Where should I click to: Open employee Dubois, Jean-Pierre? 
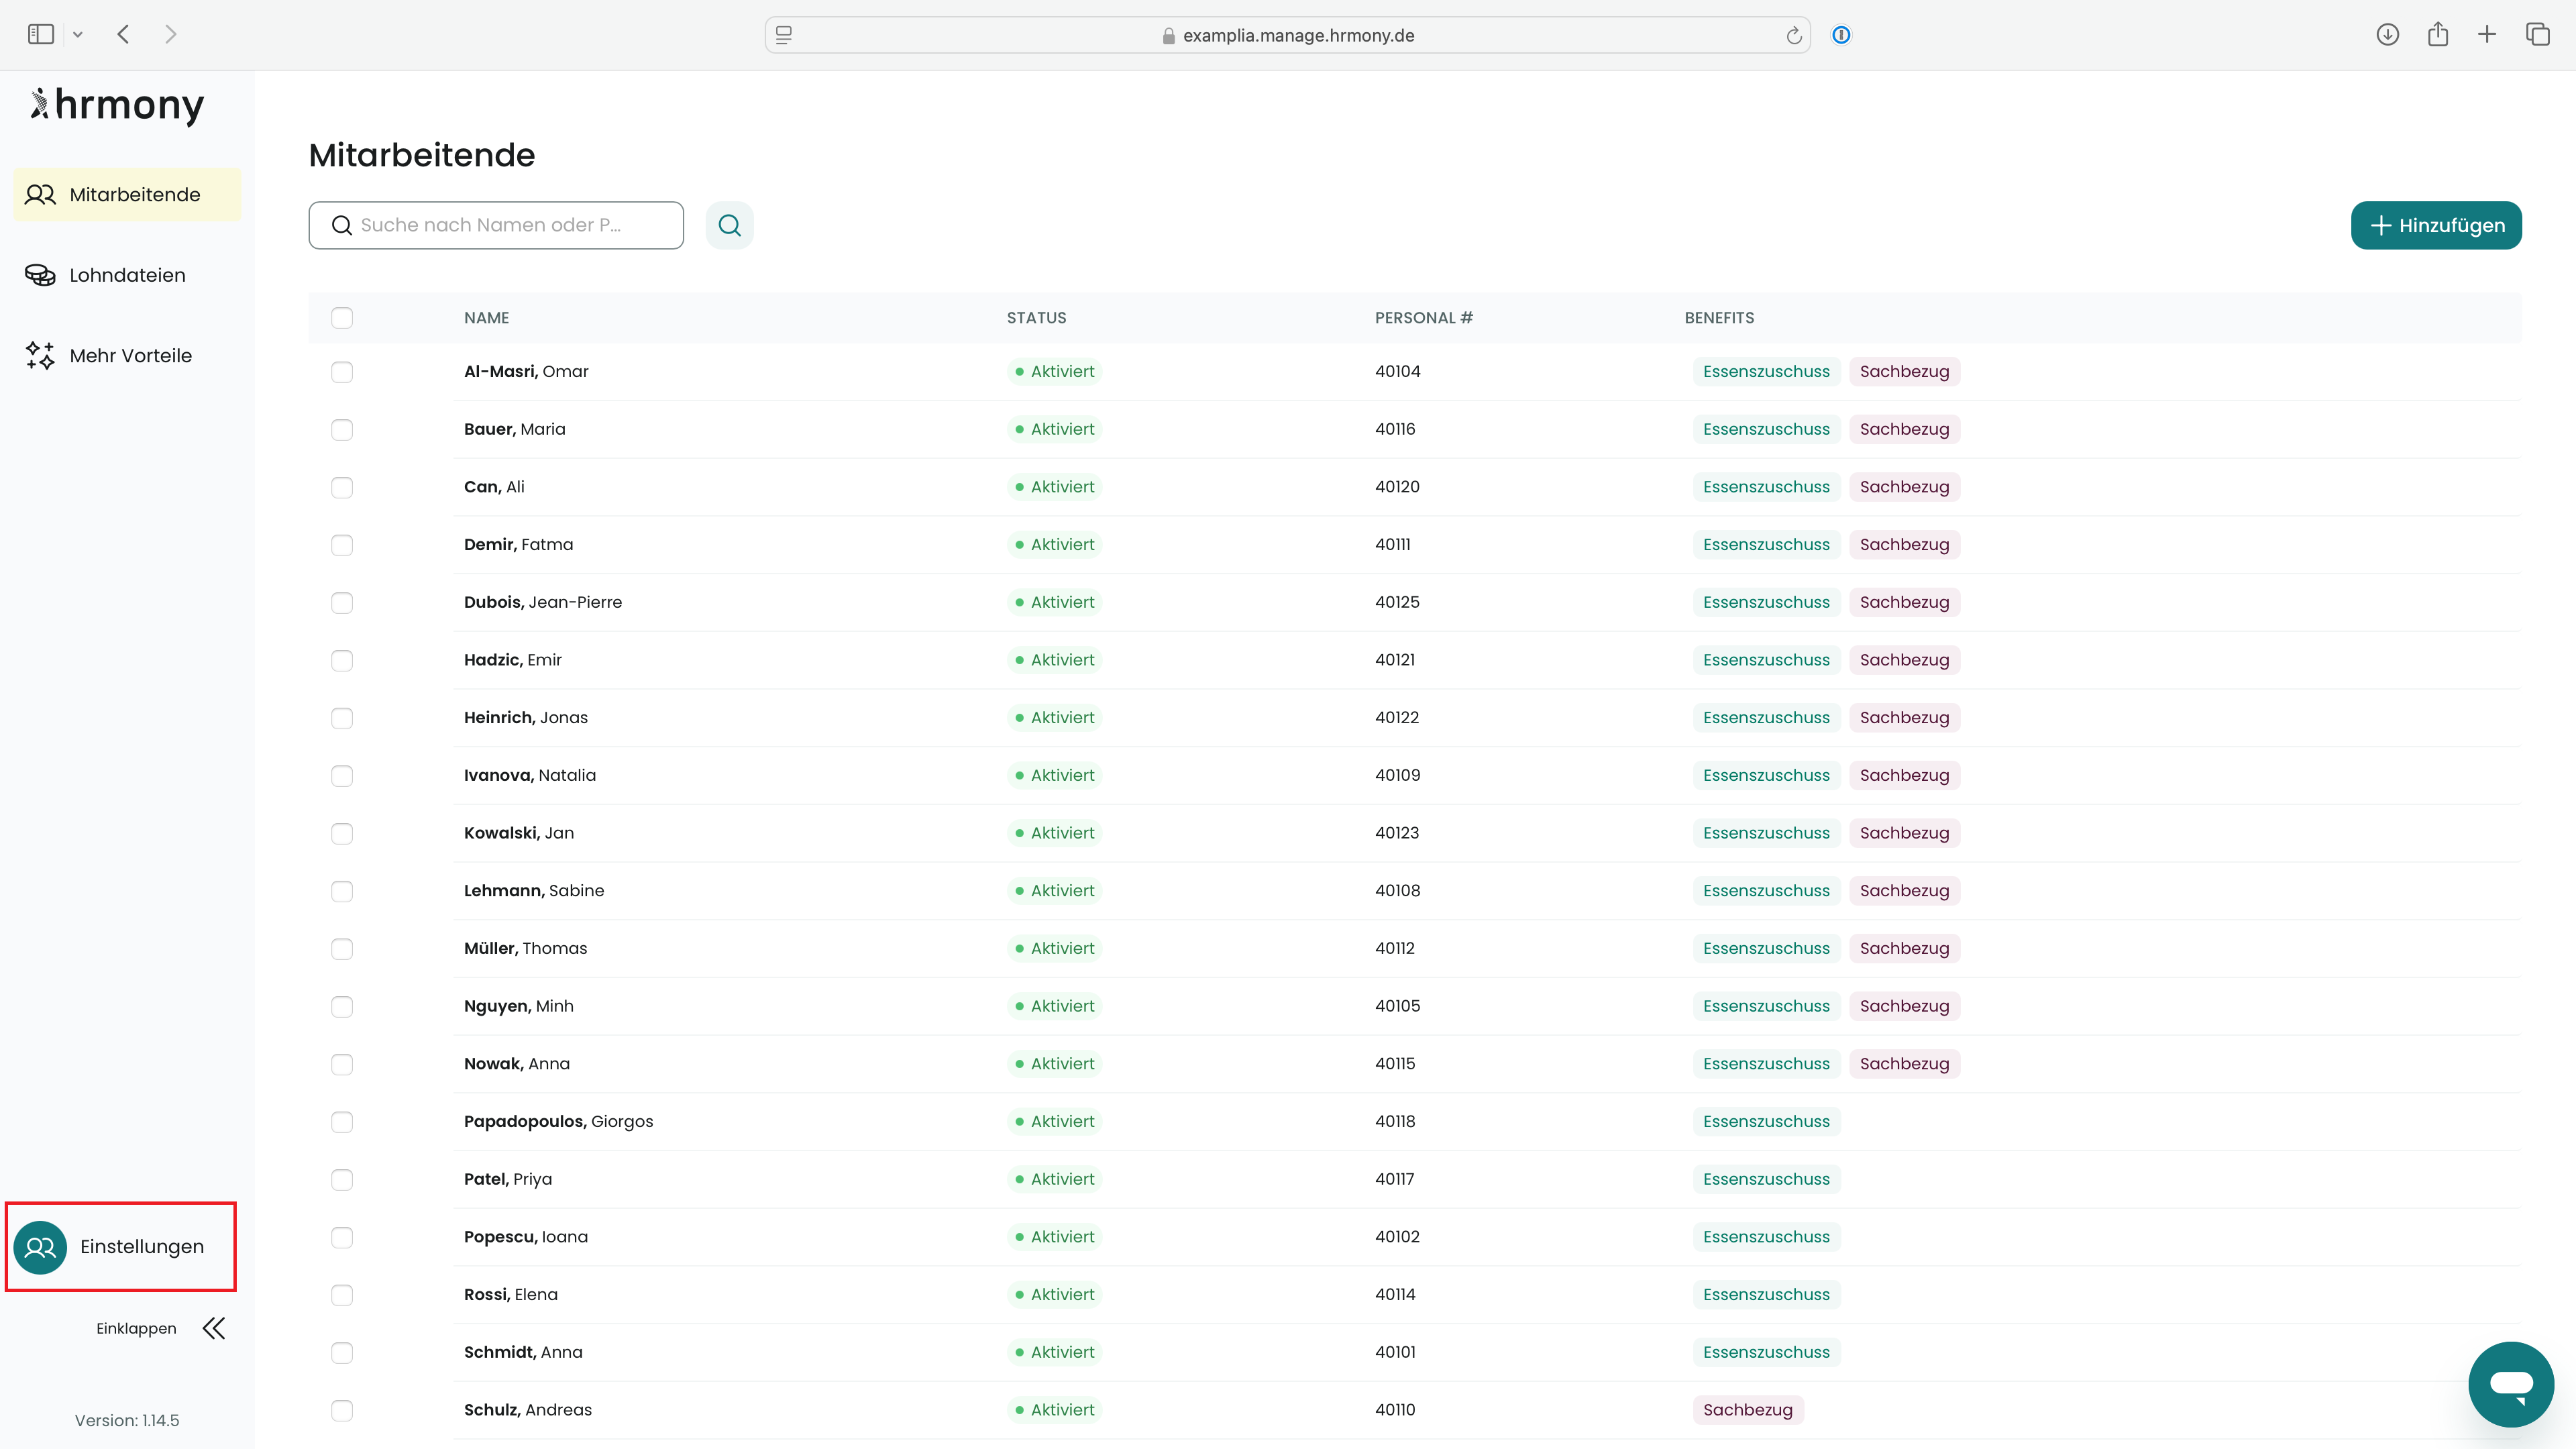pyautogui.click(x=542, y=602)
